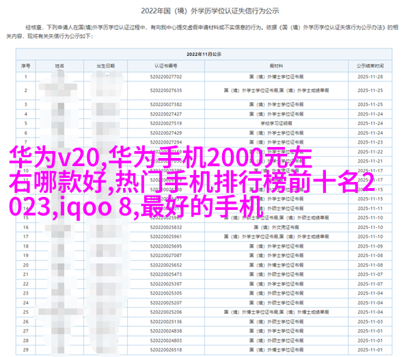Select certificate number 520220027294
Viewport: 410px width, 357px height.
coord(166,142)
